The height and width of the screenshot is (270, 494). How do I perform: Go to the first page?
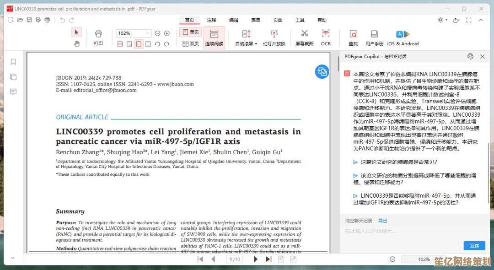pos(200,259)
